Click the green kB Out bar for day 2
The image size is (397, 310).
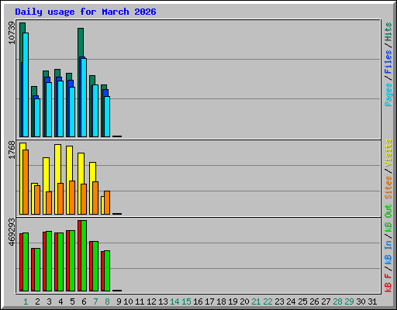pyautogui.click(x=37, y=270)
